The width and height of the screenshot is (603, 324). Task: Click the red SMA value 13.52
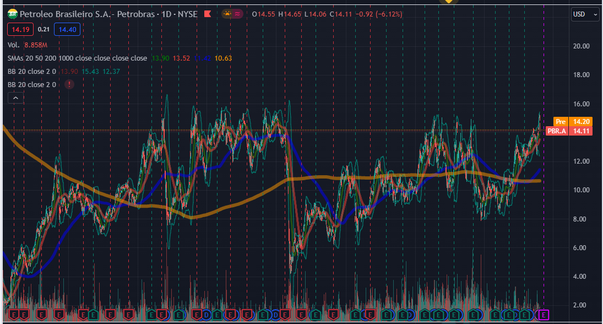coord(181,58)
